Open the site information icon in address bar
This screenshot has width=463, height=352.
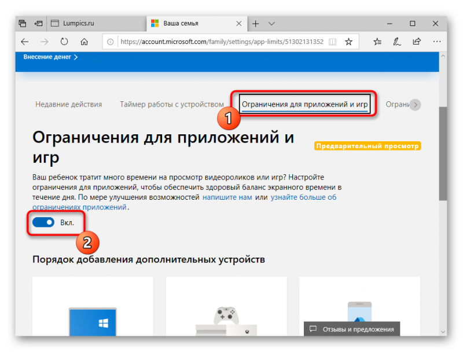point(110,42)
